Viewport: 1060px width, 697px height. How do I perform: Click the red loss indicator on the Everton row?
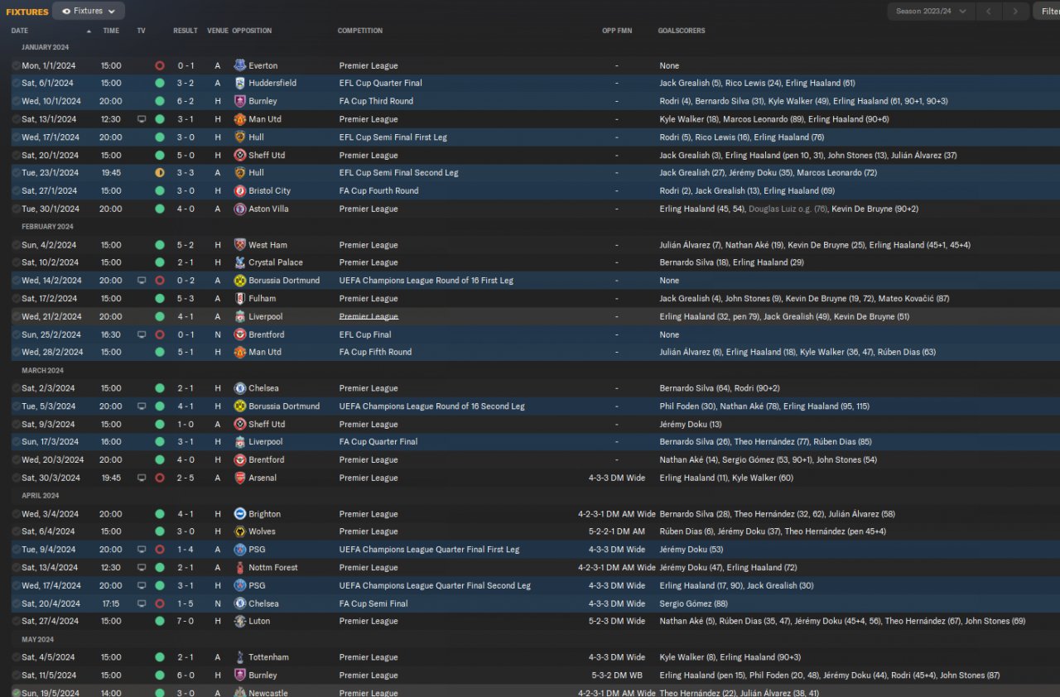[160, 65]
